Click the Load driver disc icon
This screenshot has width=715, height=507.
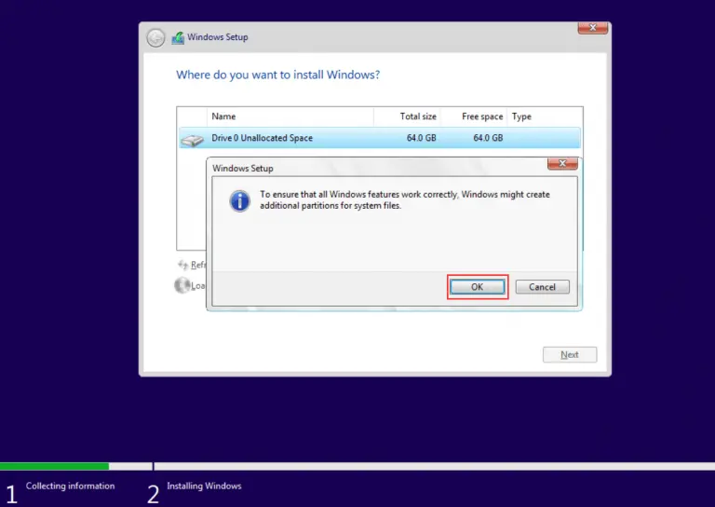[x=182, y=285]
